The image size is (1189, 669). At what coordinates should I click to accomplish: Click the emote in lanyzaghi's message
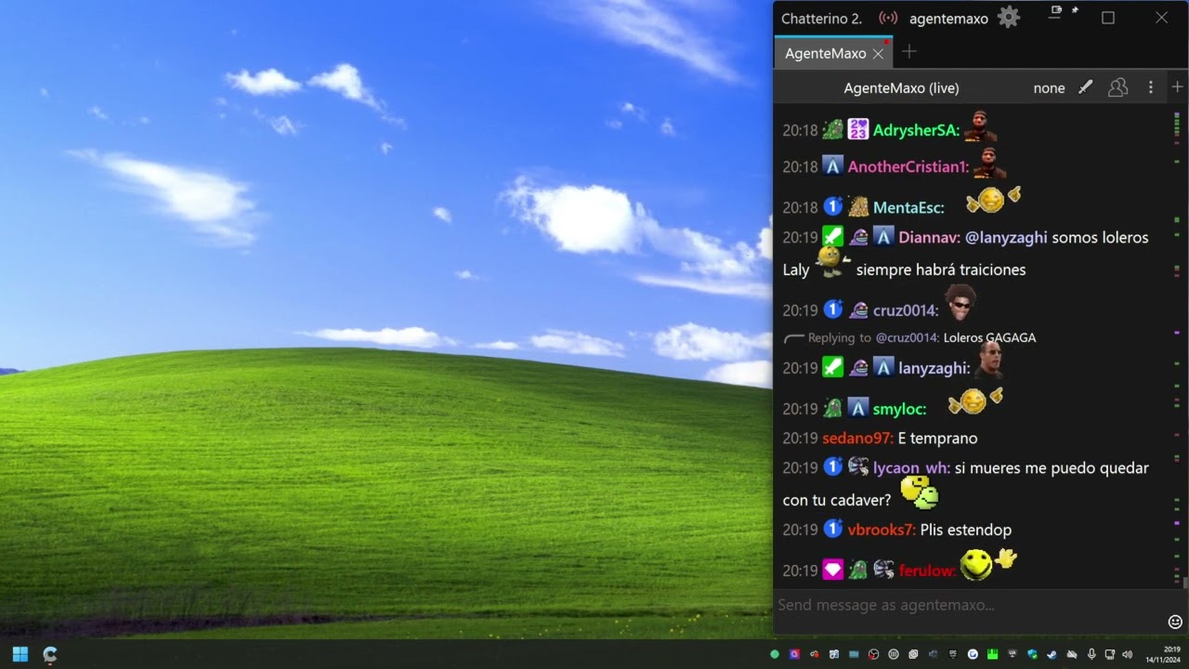(989, 361)
